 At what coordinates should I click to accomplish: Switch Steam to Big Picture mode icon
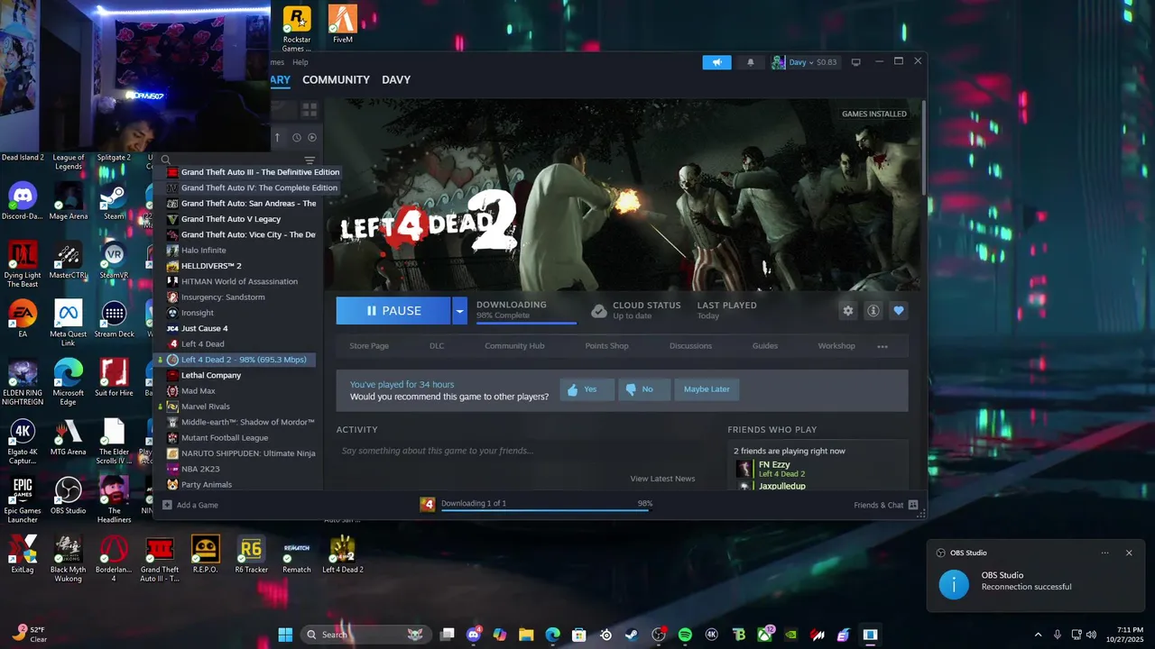pyautogui.click(x=855, y=62)
